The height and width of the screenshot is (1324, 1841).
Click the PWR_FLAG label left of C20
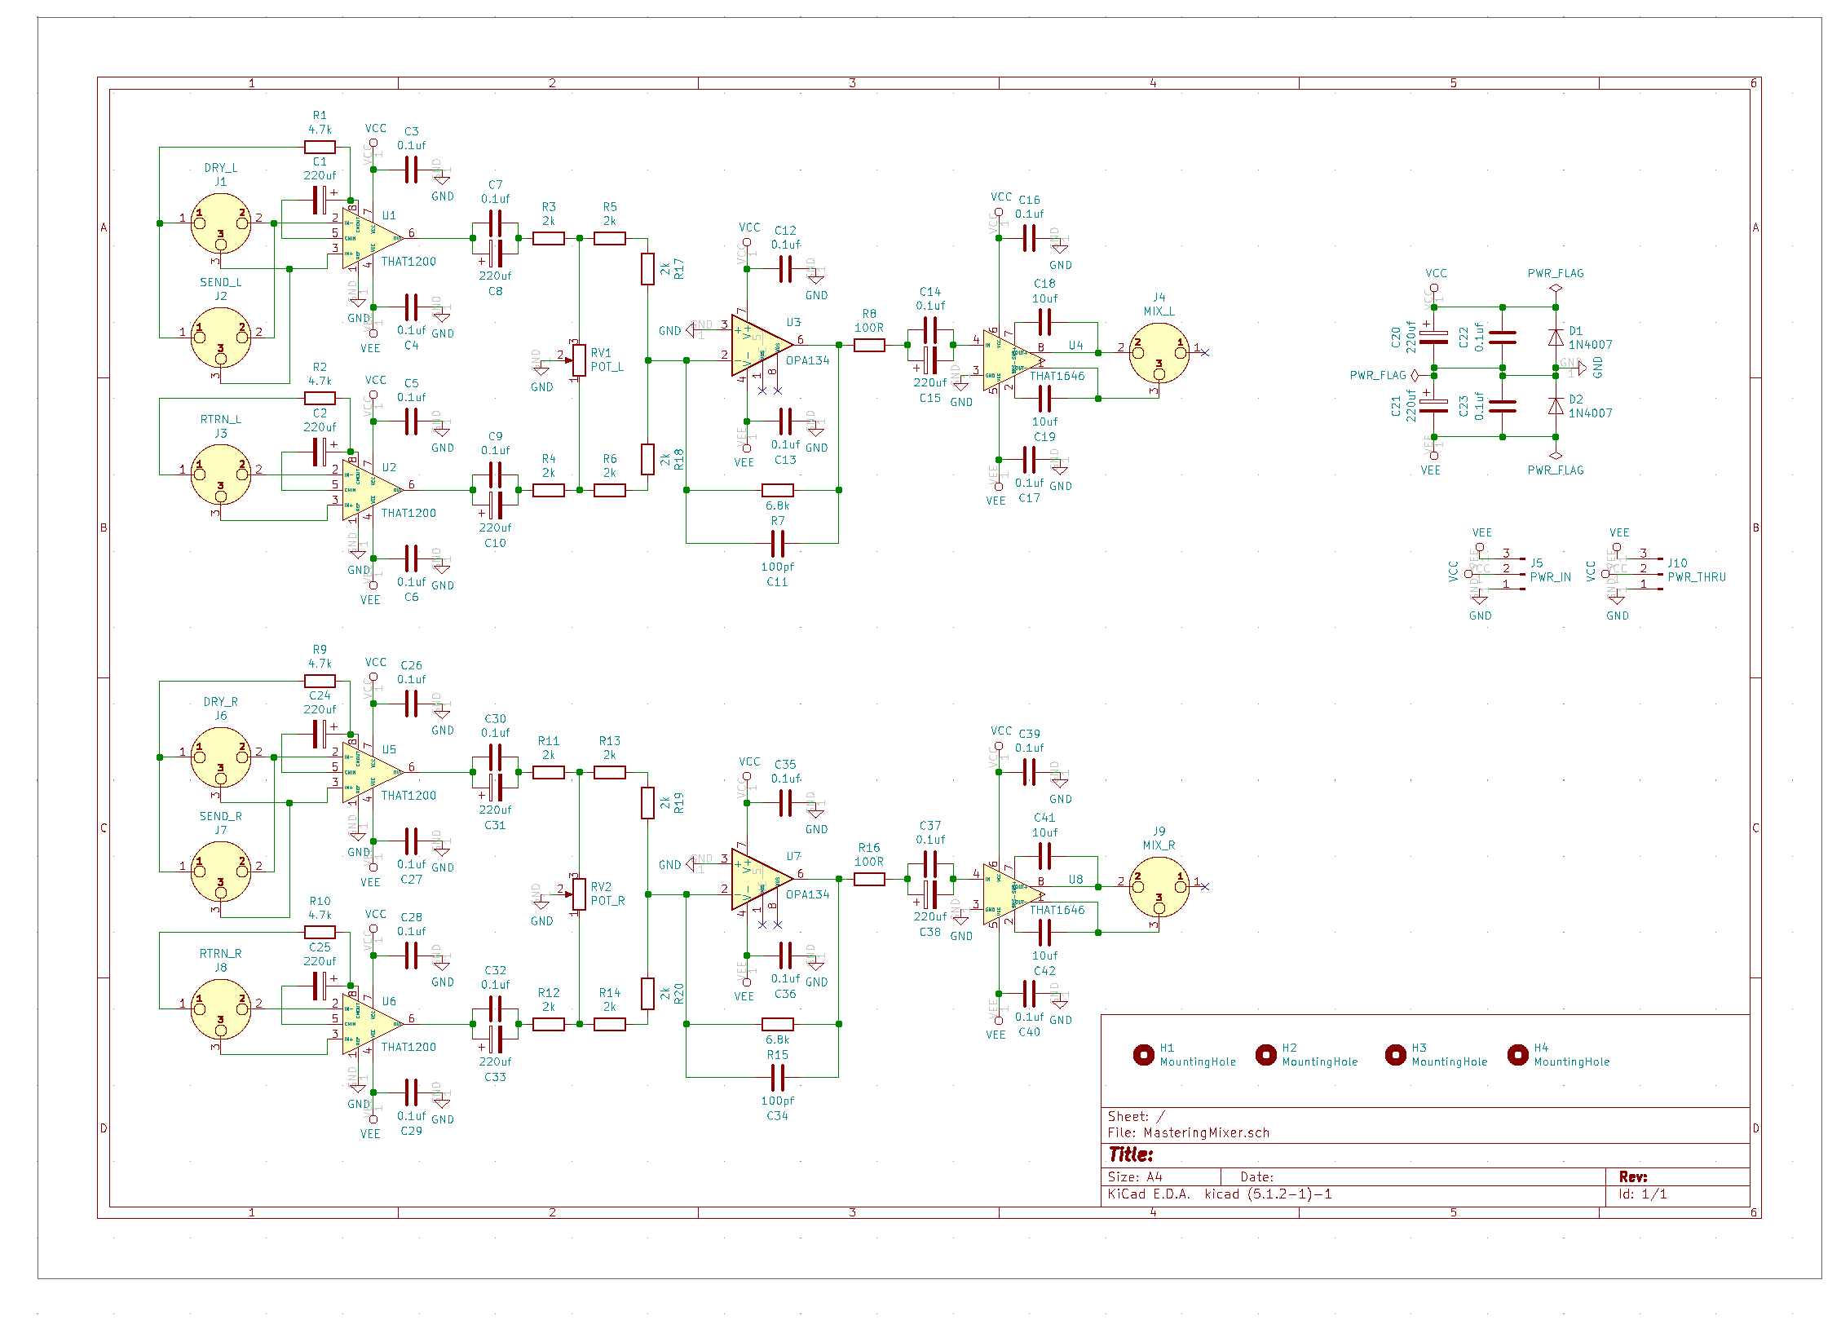click(x=1378, y=375)
